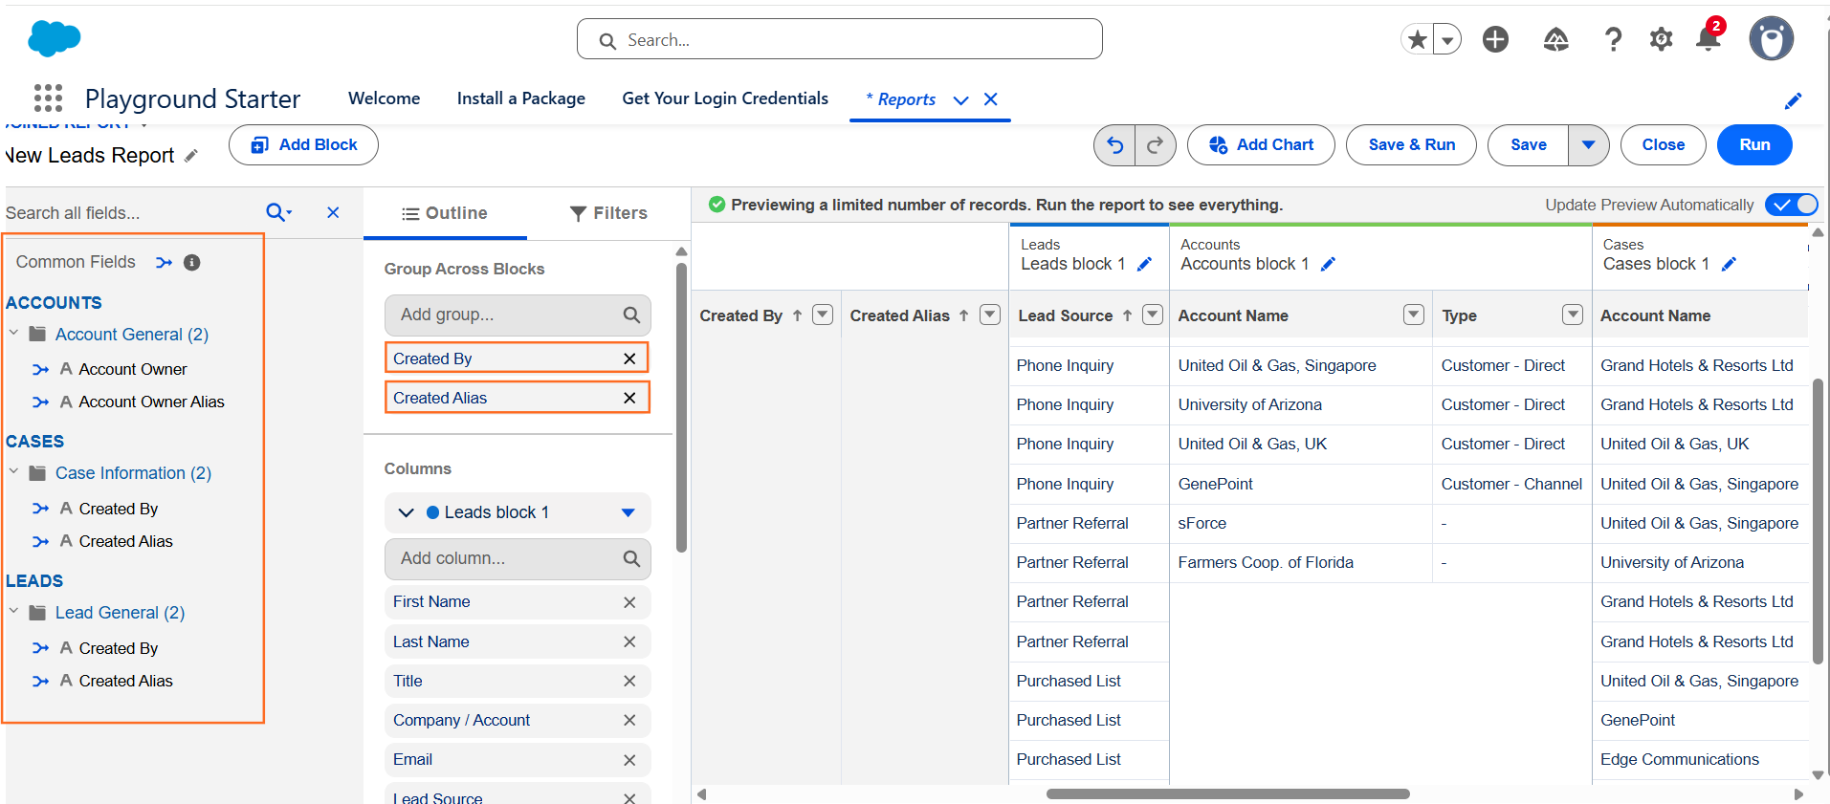Edit the New Leads Report name pencil
The height and width of the screenshot is (804, 1830).
(190, 156)
